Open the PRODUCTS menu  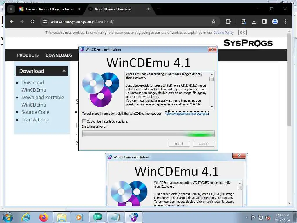click(28, 55)
